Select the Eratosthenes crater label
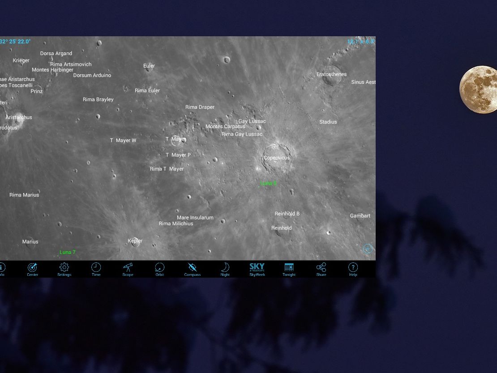This screenshot has width=497, height=373. pos(331,74)
